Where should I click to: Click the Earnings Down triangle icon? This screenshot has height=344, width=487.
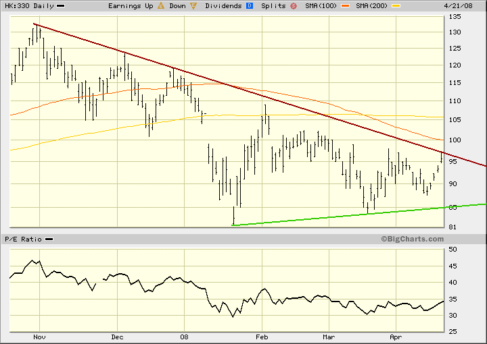[x=193, y=5]
